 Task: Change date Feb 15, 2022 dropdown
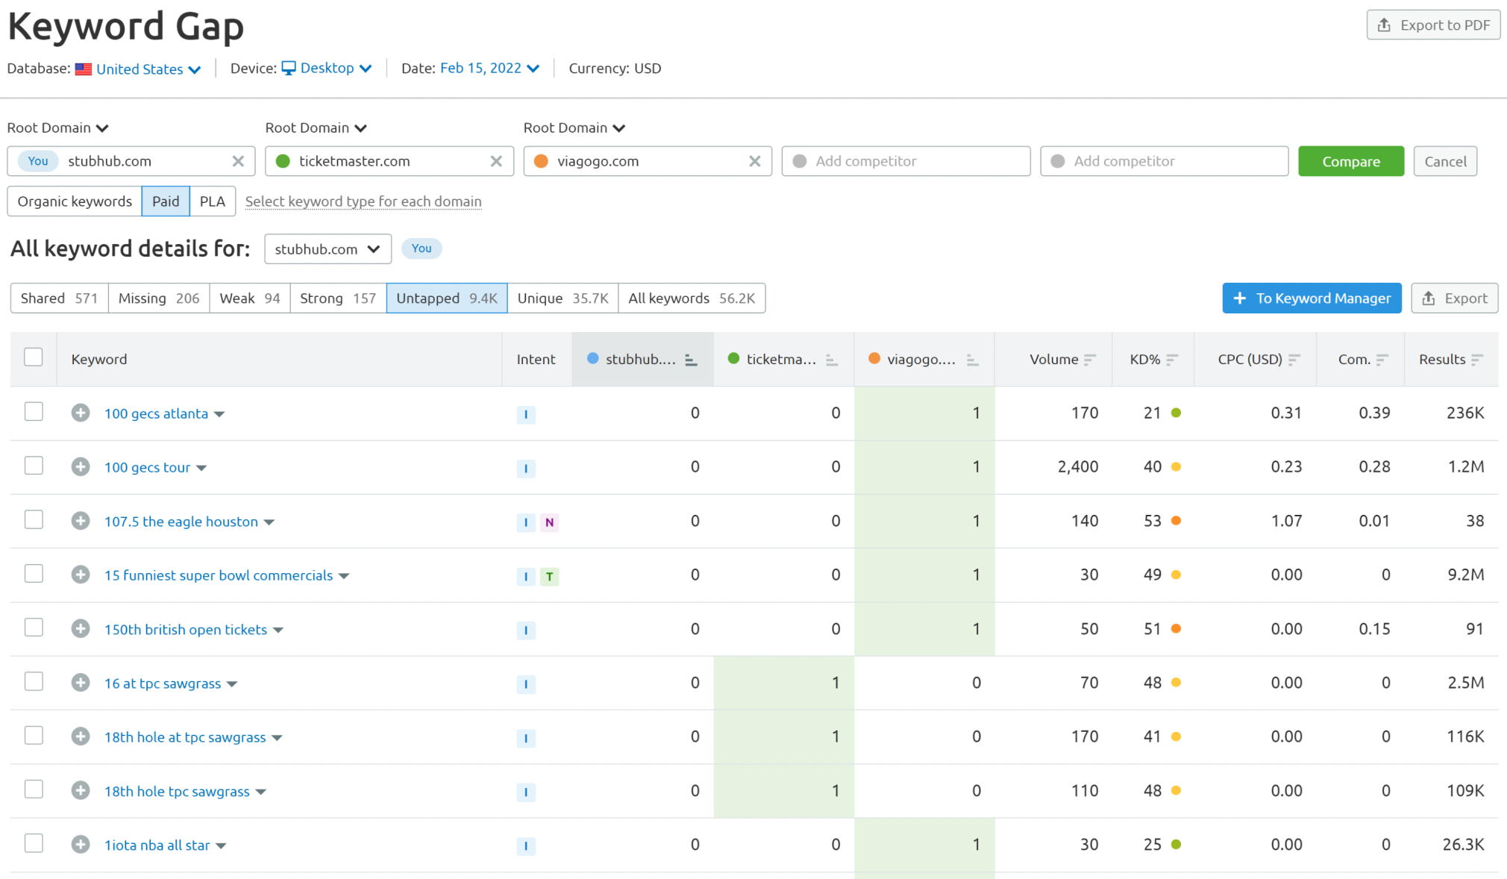(x=489, y=68)
